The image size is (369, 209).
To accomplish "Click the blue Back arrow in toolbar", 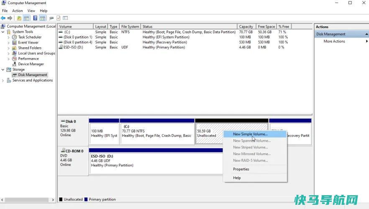I will pos(3,18).
